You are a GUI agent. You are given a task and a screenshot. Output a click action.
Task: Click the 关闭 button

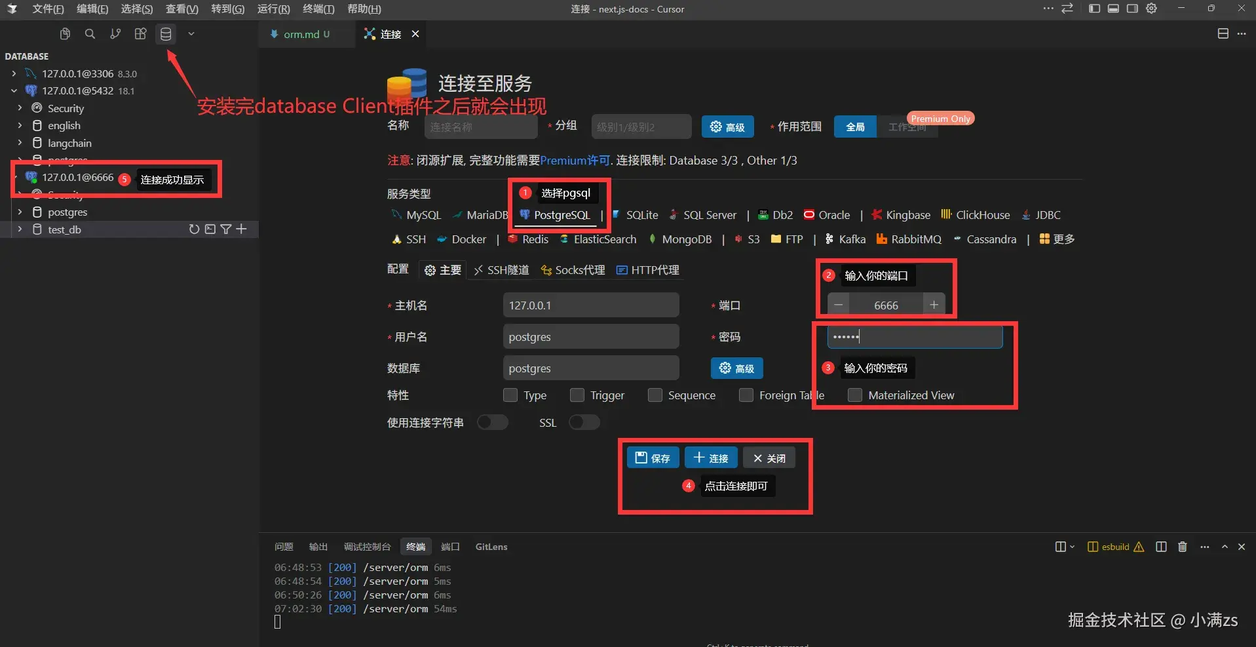click(769, 458)
